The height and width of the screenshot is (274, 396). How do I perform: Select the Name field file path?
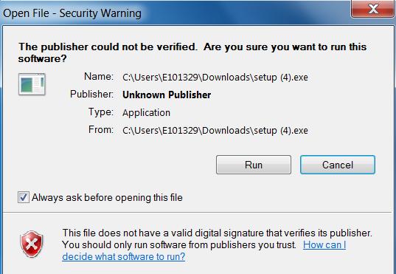215,77
